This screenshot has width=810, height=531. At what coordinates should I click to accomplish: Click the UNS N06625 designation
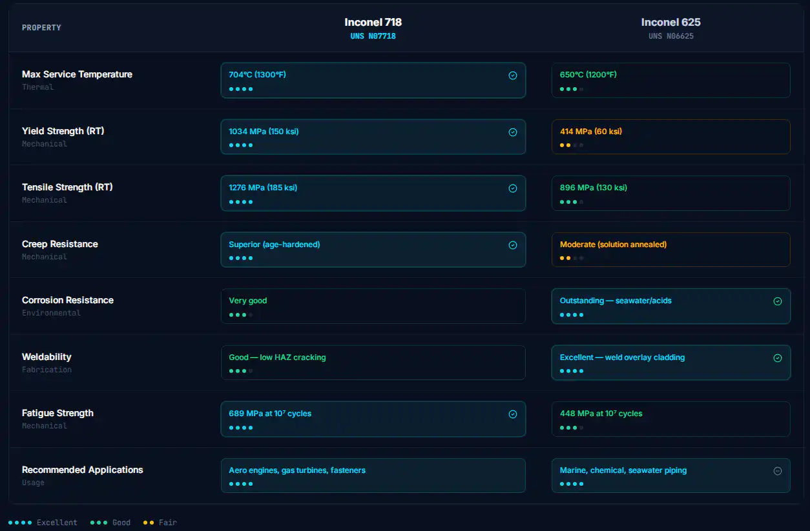(x=670, y=36)
